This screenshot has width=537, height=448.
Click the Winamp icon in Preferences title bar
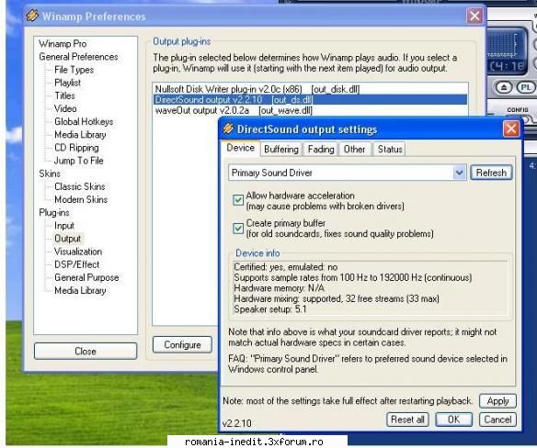pos(32,16)
